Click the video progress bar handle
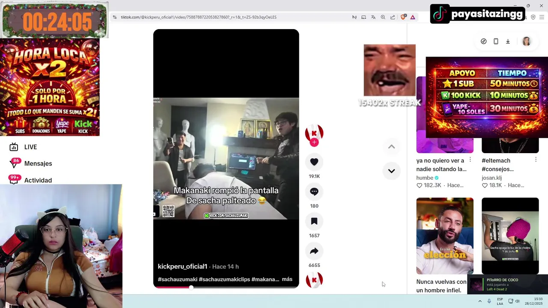 coord(191,287)
